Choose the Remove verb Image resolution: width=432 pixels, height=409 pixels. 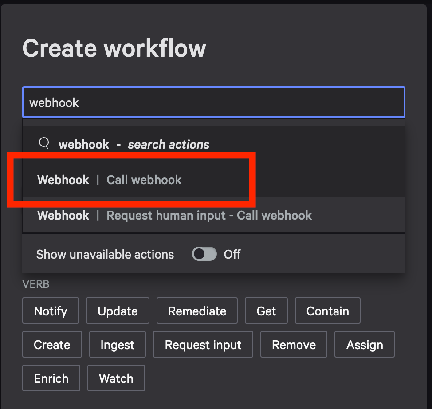(294, 344)
